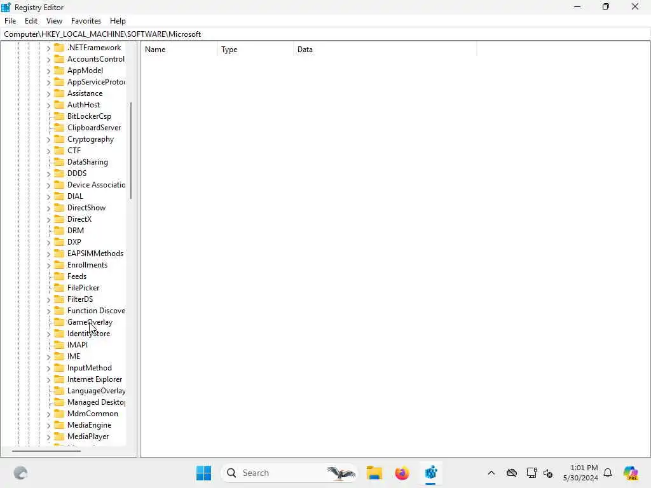Expand the AccountsControl key
Viewport: 651px width, 488px height.
pyautogui.click(x=48, y=60)
